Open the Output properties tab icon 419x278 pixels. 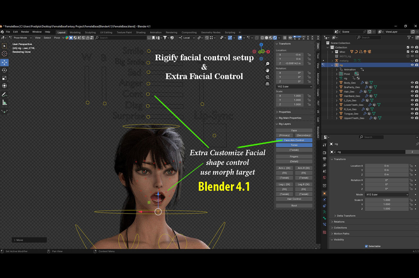324,159
